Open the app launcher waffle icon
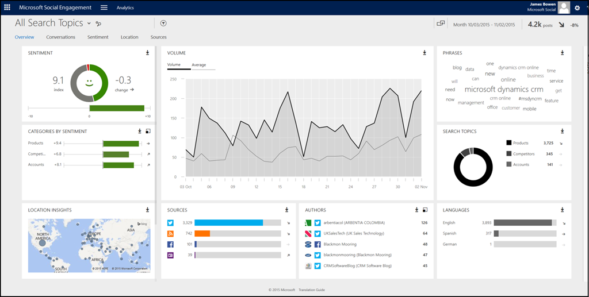This screenshot has height=297, width=589. (x=7, y=7)
